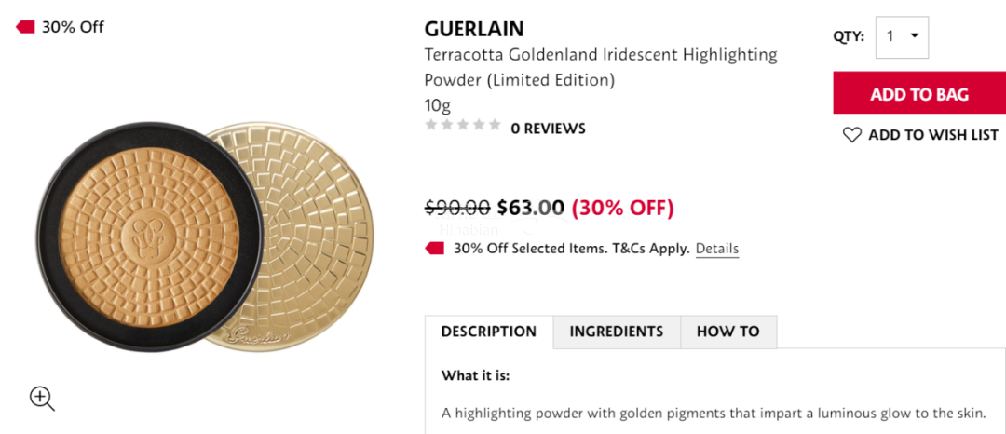Click the heart wish list icon
Screen dimensions: 1006x434
[851, 135]
